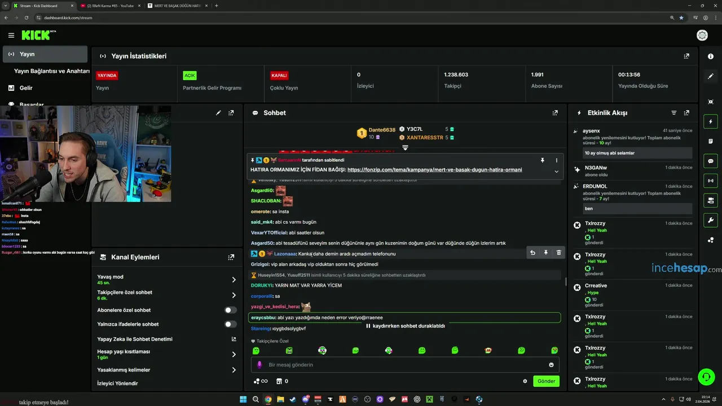Open the emoji picker in message box
This screenshot has width=722, height=406.
point(551,365)
